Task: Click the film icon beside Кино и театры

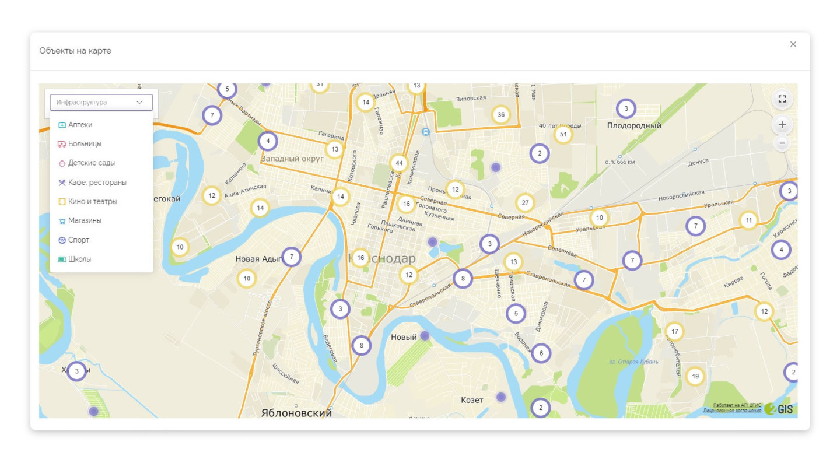Action: [62, 202]
